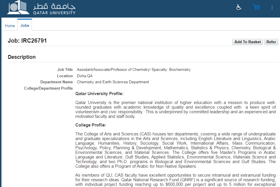The width and height of the screenshot is (280, 187).
Task: Click the Job Title field label
Action: coord(65,69)
